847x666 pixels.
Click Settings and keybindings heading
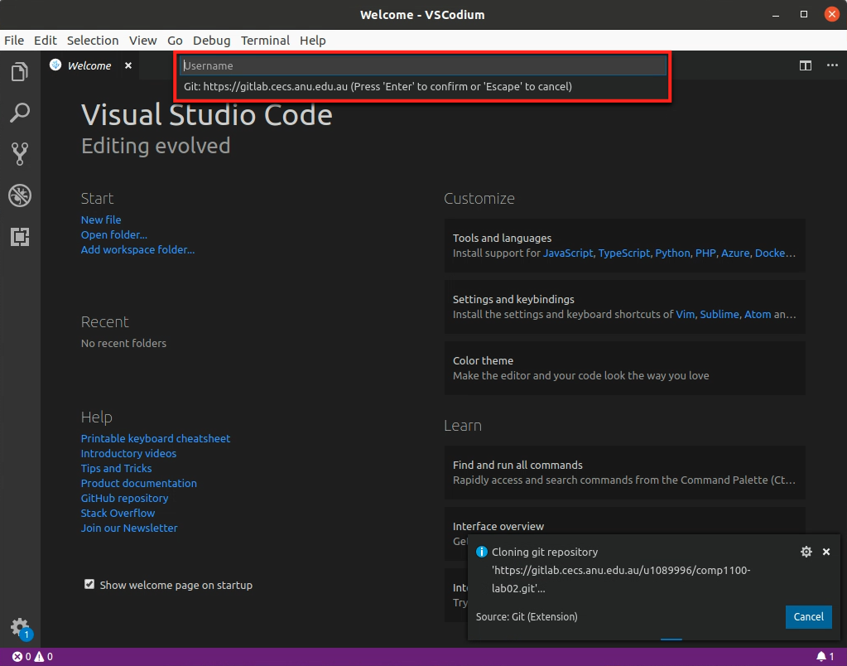pos(513,299)
